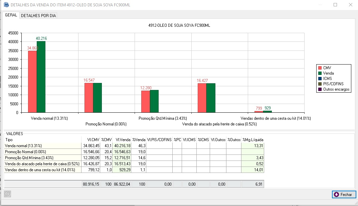
Task: Close dialog with the Fechar button
Action: [344, 195]
